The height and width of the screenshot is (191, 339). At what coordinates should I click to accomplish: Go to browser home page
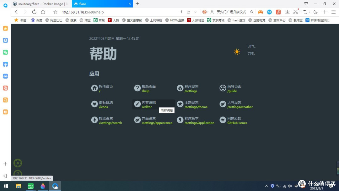(43, 12)
